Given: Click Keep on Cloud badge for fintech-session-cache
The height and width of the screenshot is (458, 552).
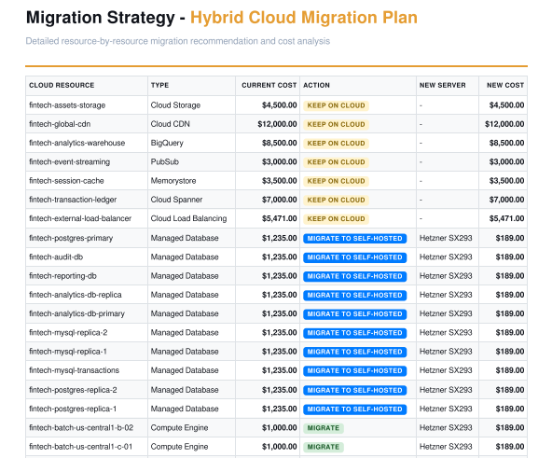Looking at the screenshot, I should point(336,181).
